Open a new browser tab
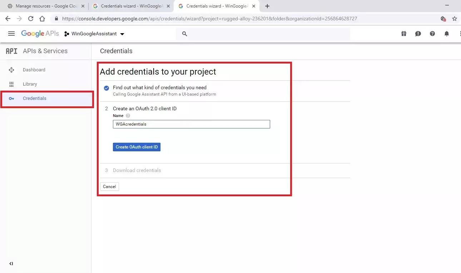461x273 pixels. pos(267,6)
